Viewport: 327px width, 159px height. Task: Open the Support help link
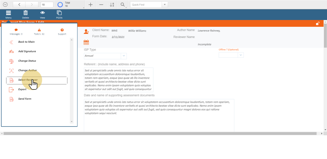pos(62,32)
